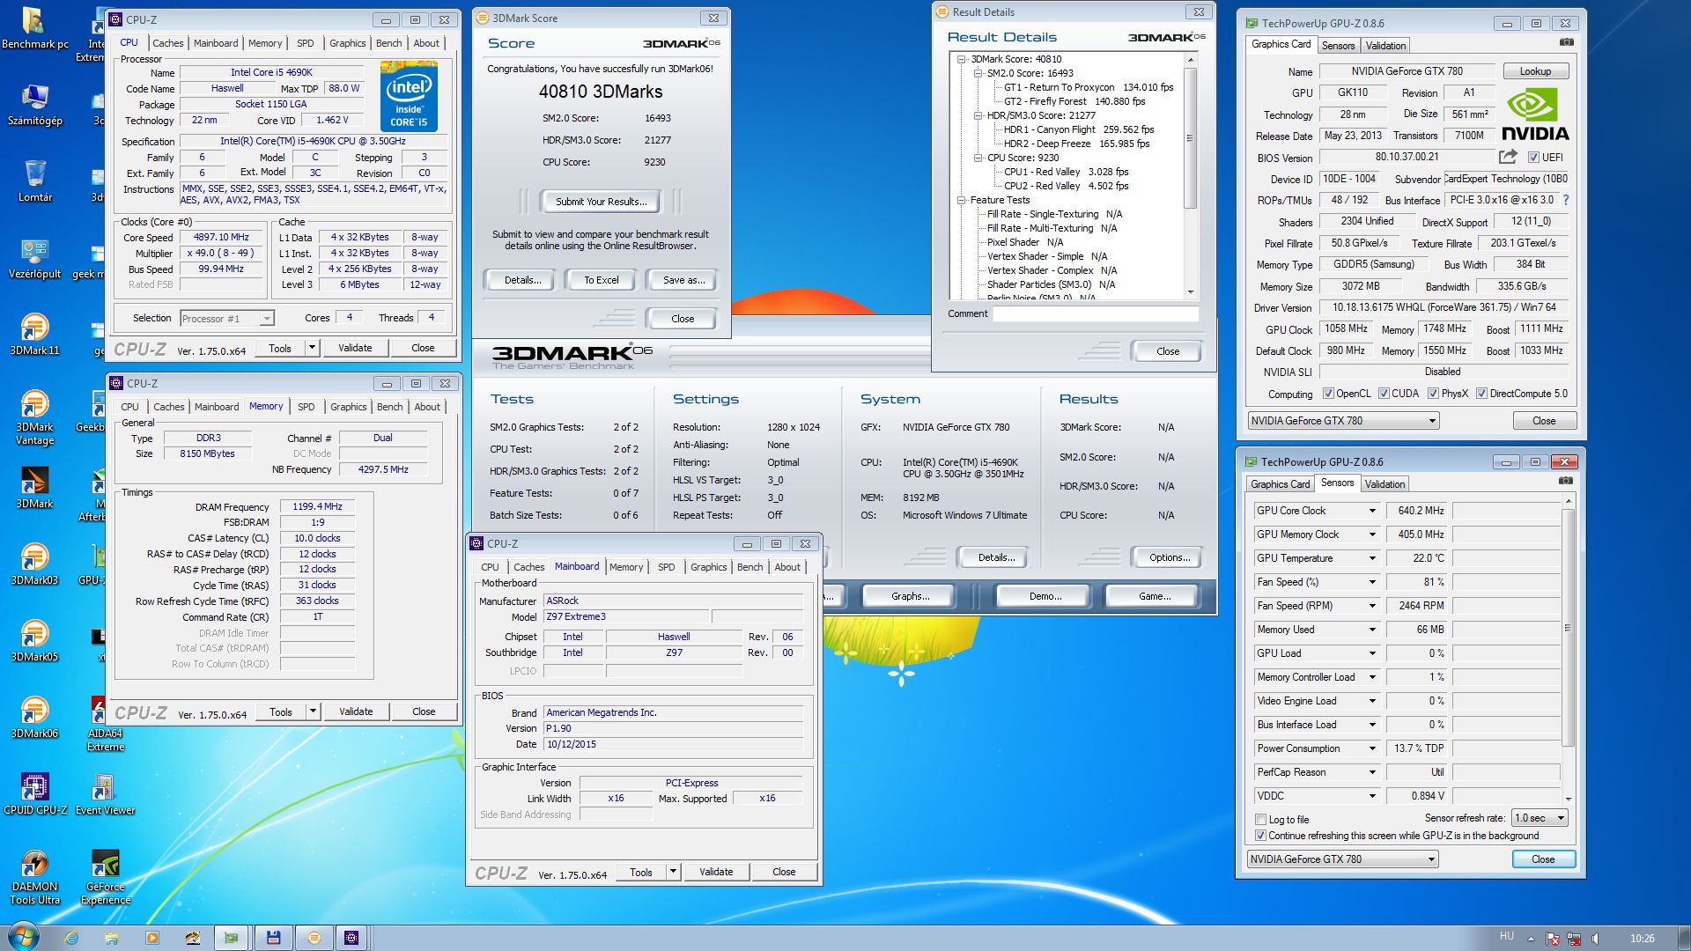1691x951 pixels.
Task: Open the GPU Core Clock sensor dropdown
Action: [1371, 511]
